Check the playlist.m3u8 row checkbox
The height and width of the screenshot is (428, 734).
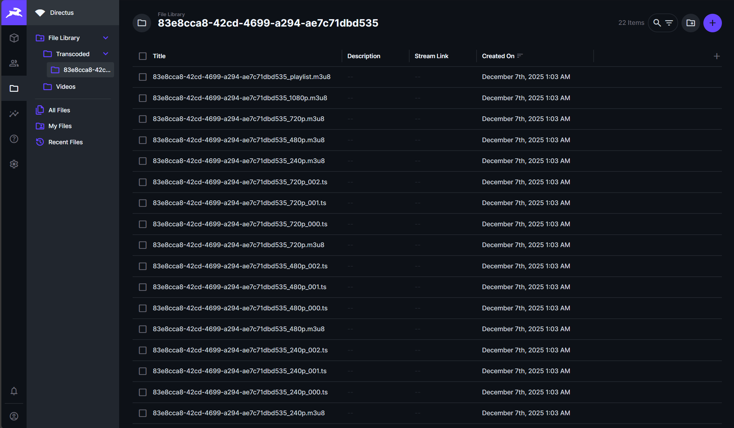click(x=142, y=77)
